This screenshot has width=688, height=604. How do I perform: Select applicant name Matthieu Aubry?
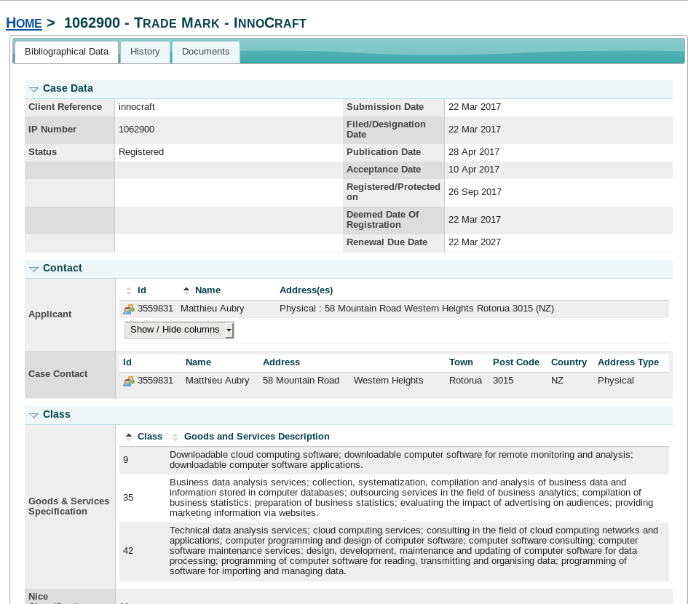tap(213, 309)
